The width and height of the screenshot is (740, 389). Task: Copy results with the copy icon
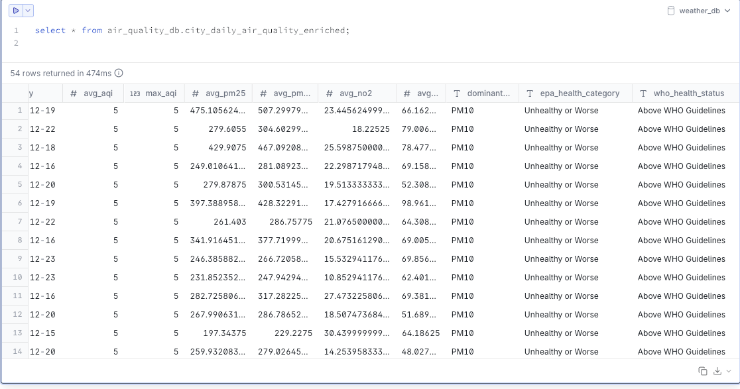703,371
